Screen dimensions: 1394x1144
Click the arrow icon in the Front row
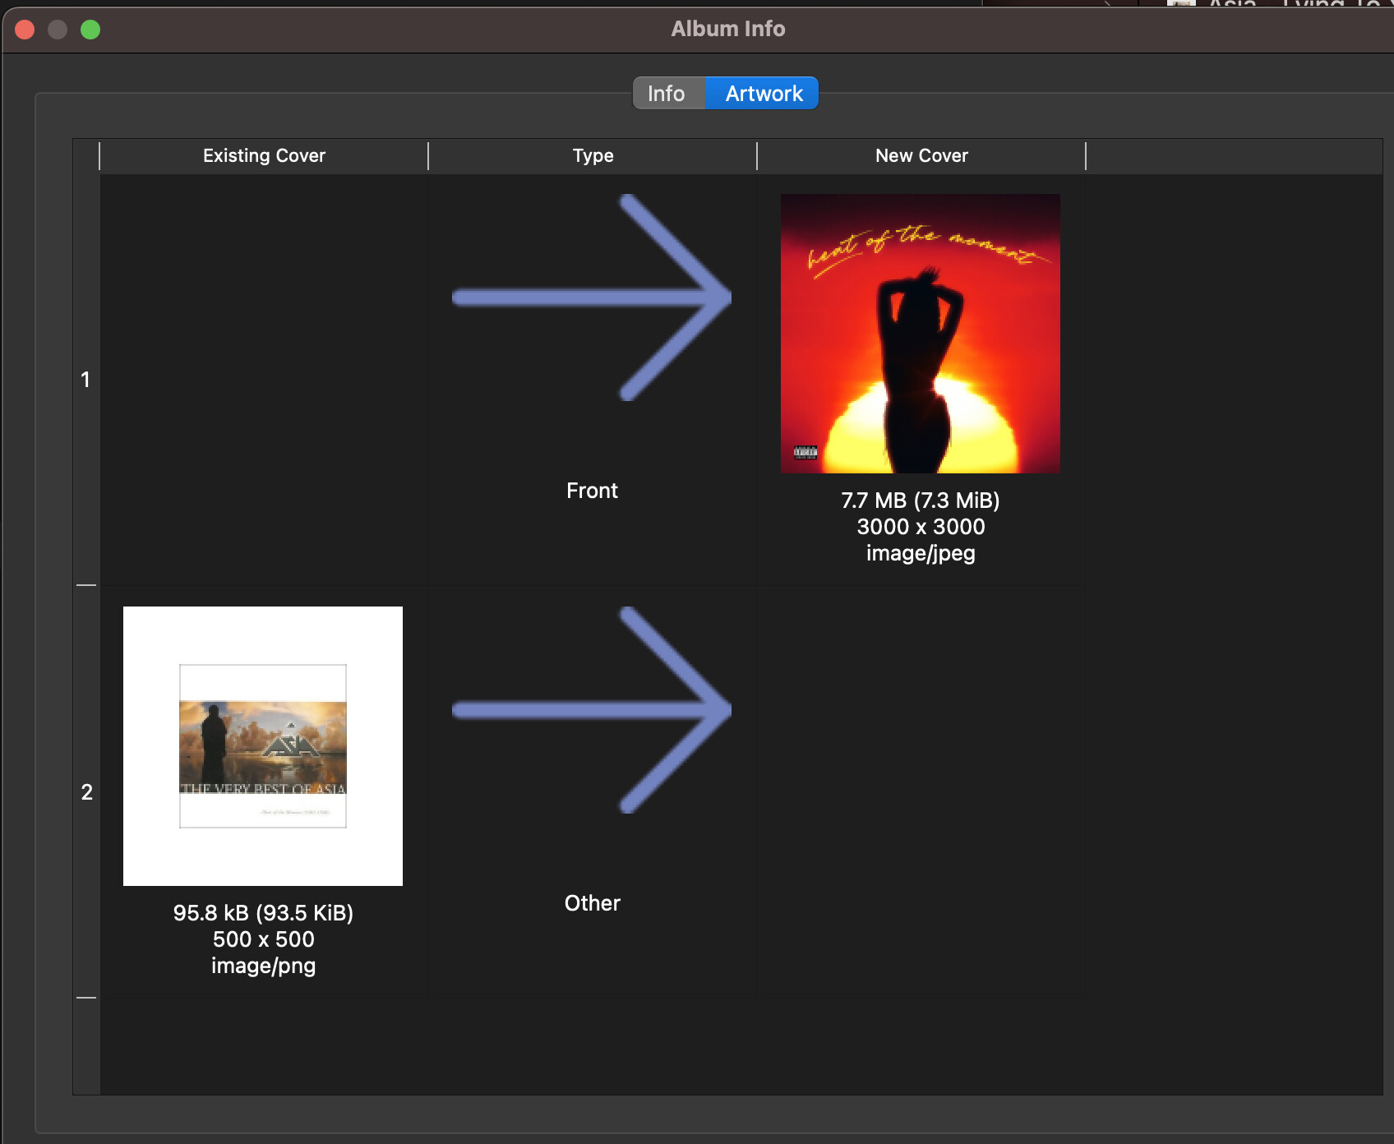pyautogui.click(x=592, y=298)
